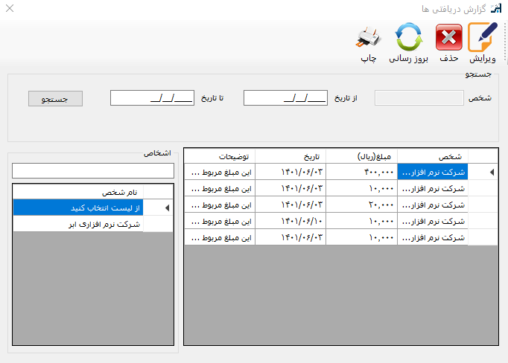508x363 pixels.
Task: Select از لیست انتخاب کنید in persons list
Action: tap(78, 208)
